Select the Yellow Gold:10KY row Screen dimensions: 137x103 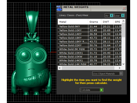(90, 30)
